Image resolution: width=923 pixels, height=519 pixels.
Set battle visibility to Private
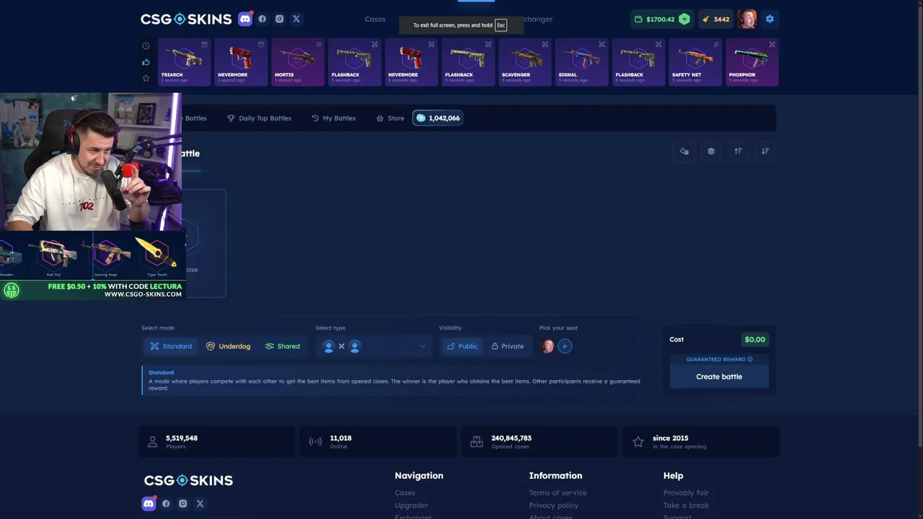(x=508, y=347)
